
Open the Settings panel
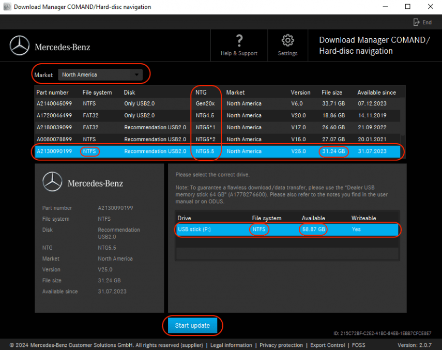tap(287, 45)
